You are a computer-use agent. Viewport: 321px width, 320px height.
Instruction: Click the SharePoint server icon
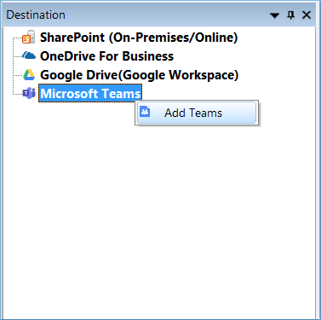click(x=29, y=37)
